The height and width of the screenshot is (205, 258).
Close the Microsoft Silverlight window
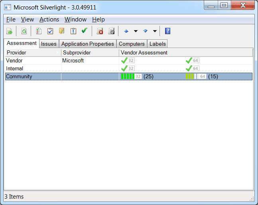243,5
